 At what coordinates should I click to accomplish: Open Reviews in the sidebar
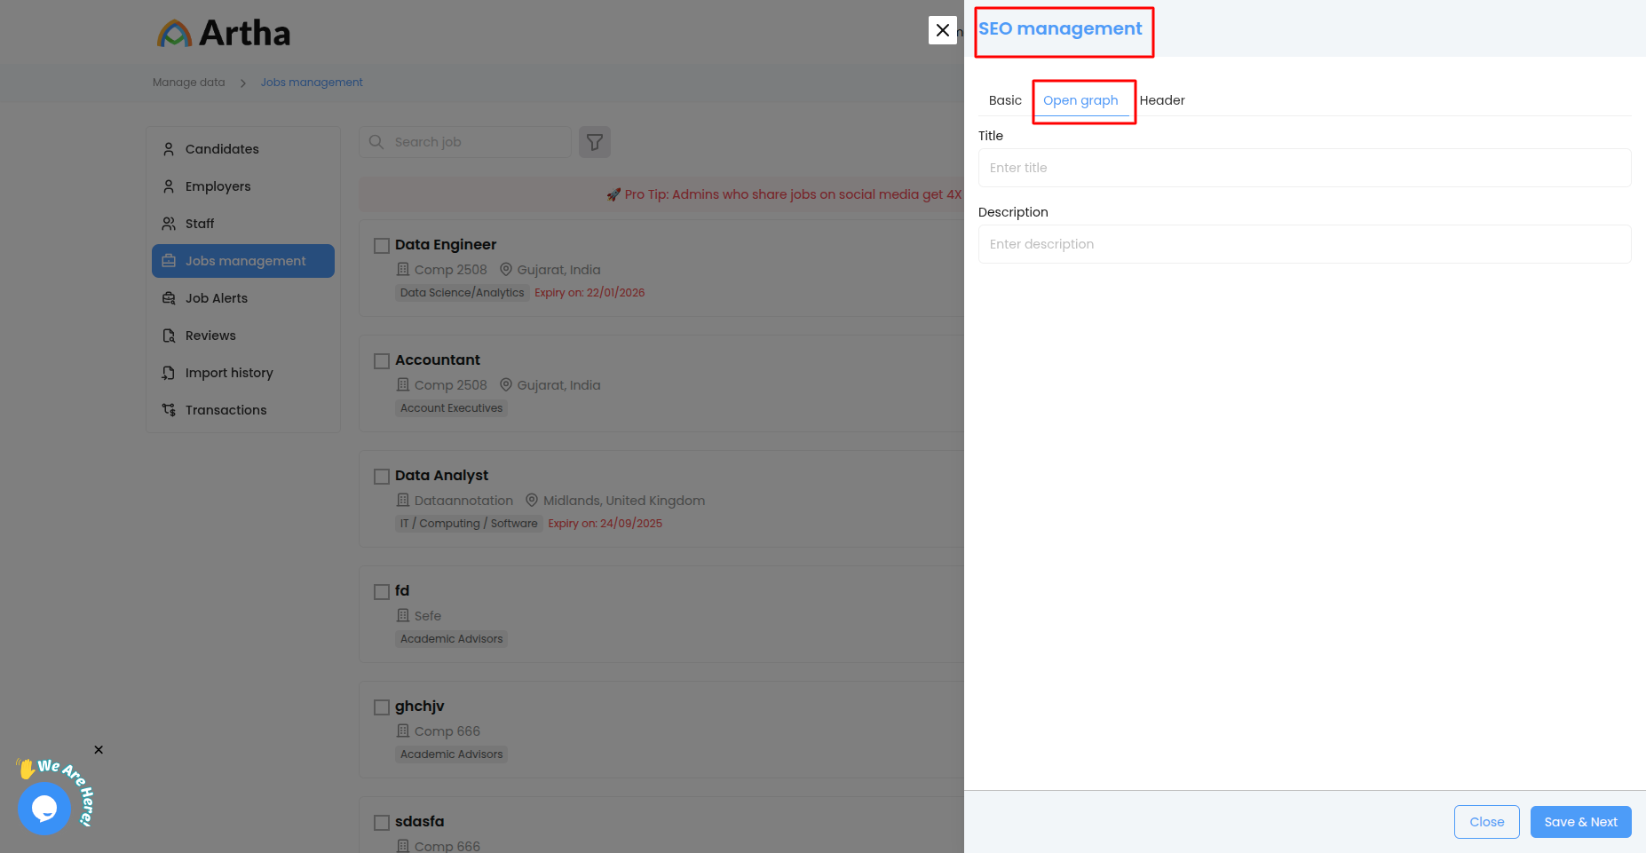pos(210,336)
